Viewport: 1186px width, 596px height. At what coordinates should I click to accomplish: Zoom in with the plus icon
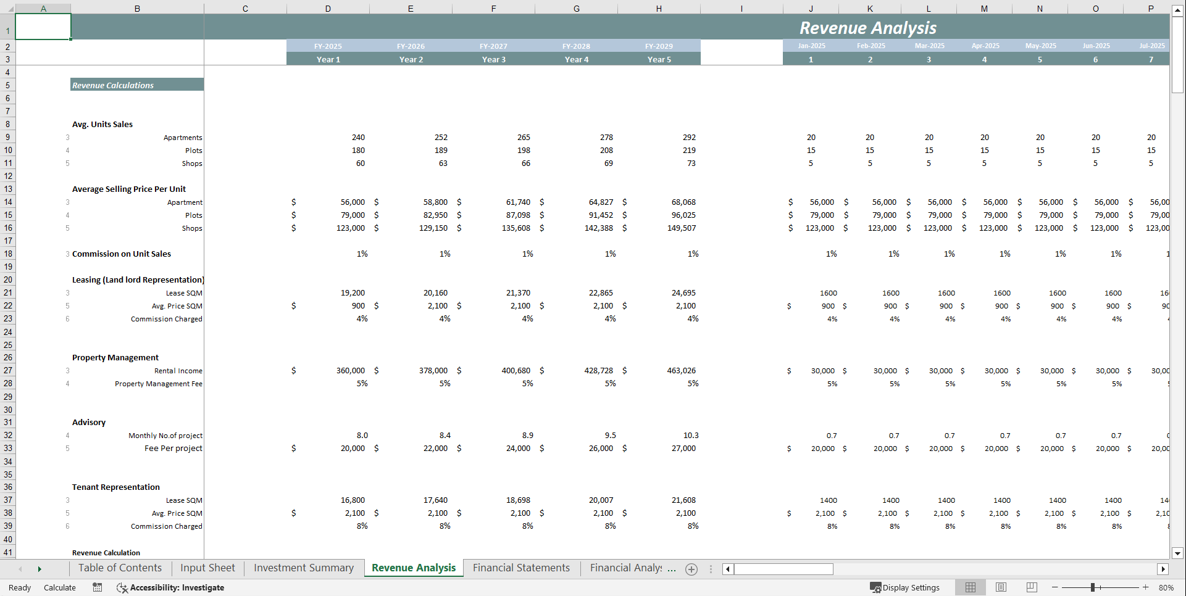coord(1145,587)
